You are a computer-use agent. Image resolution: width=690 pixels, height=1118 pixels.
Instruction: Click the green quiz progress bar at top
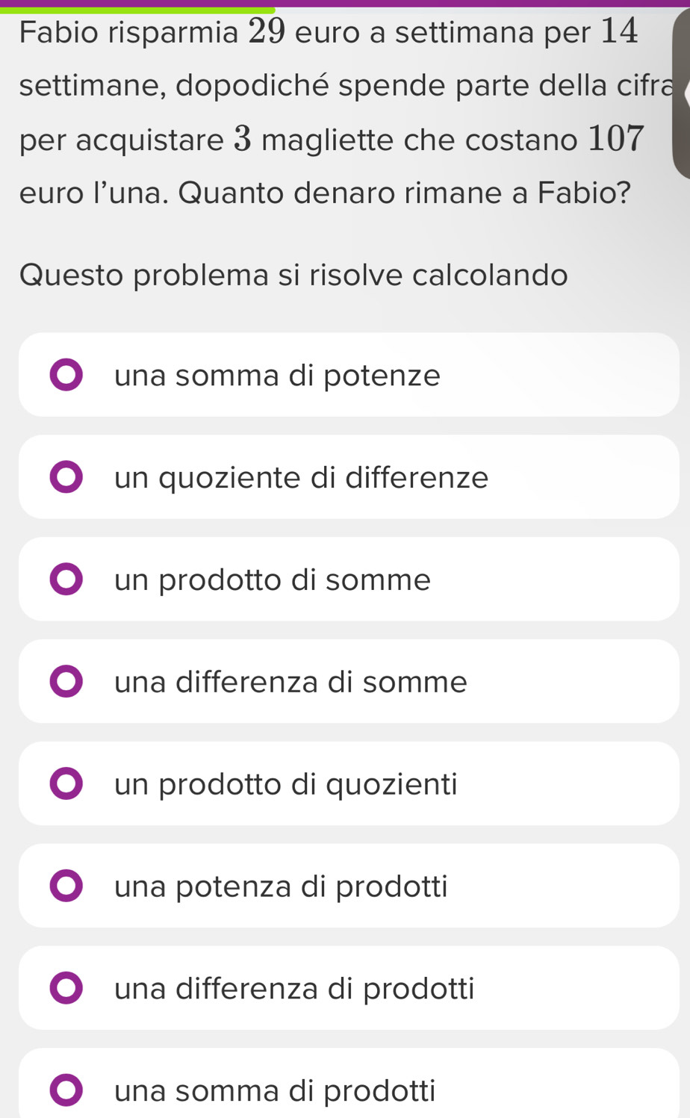pos(138,9)
